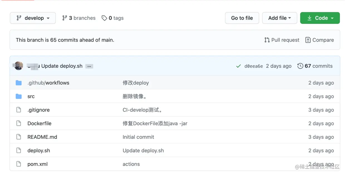The image size is (345, 175).
Task: Expand the Add file dropdown
Action: [x=279, y=18]
